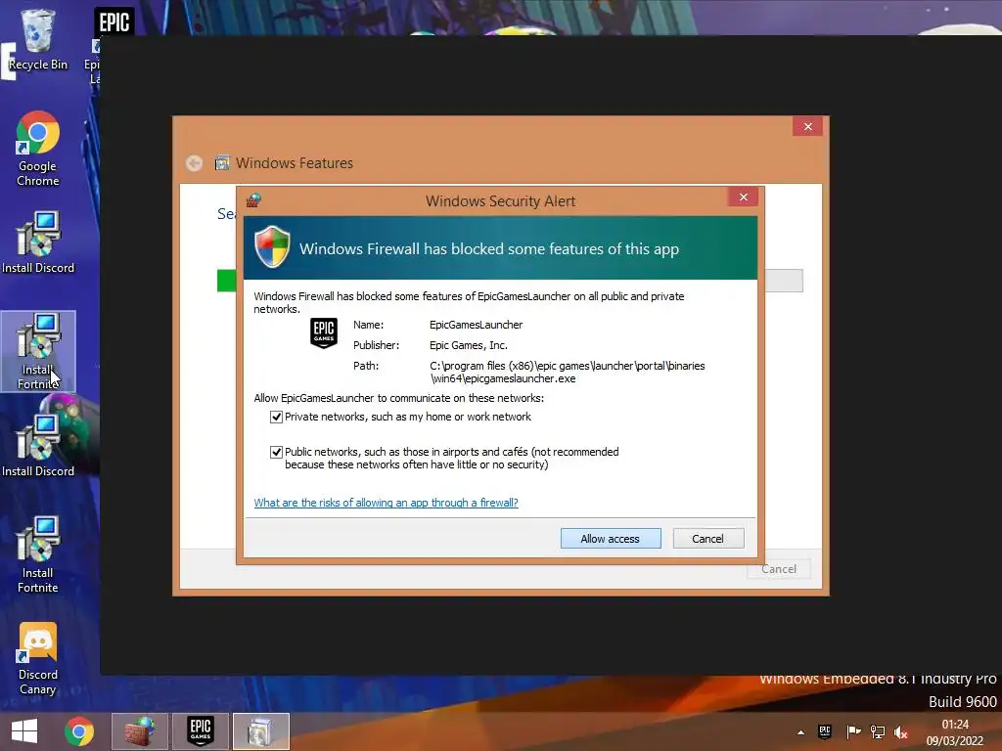Screen dimensions: 1002x751
Task: Click the Epic Games tray icon
Action: point(825,731)
